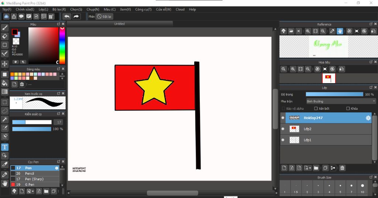Toggle the Xén bớt checkbox
378x198 pixels.
click(316, 109)
